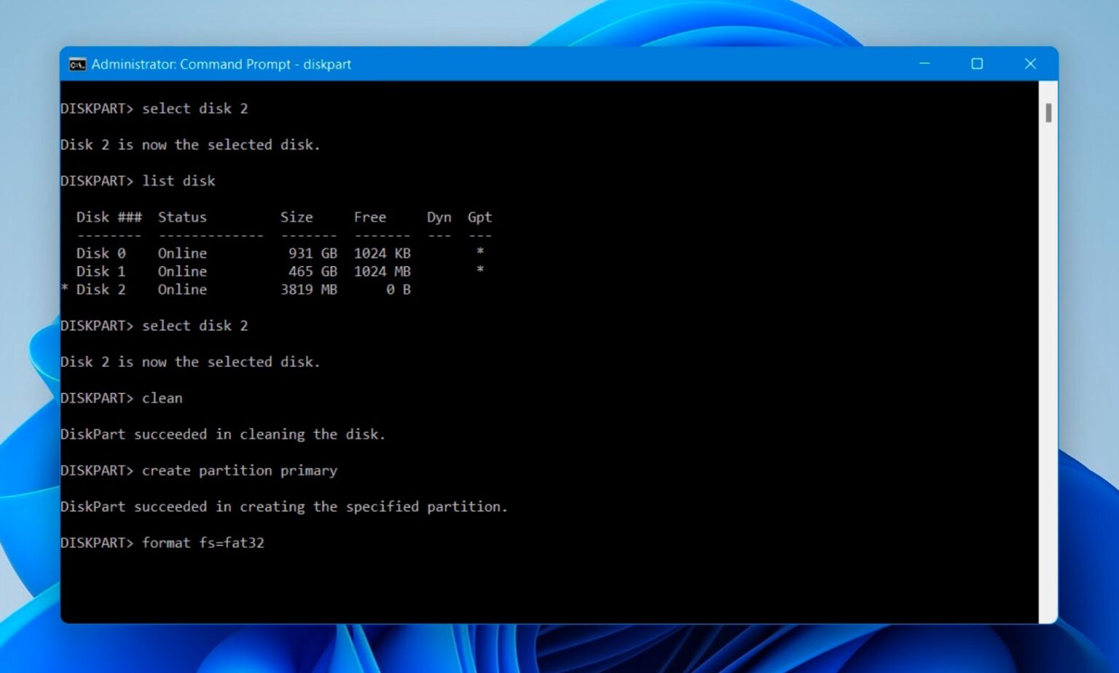The width and height of the screenshot is (1119, 673).
Task: Click the Command Prompt icon in title bar
Action: 77,65
